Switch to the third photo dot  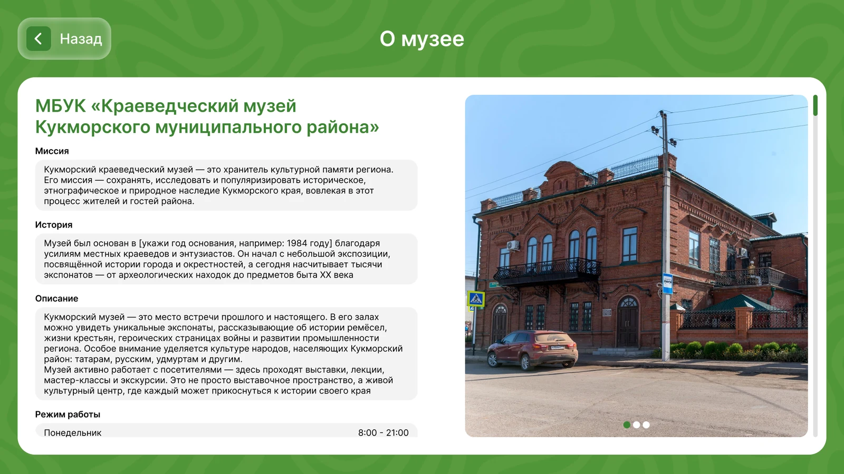tap(646, 424)
